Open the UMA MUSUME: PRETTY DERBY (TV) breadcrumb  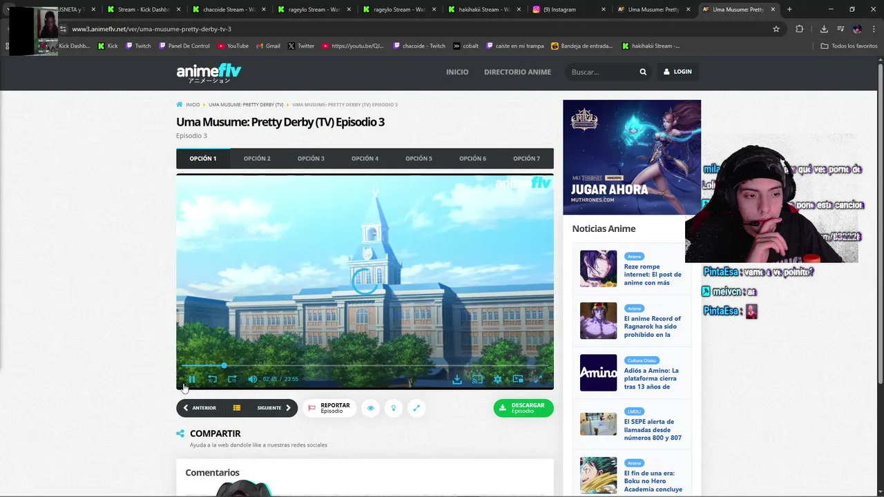246,105
